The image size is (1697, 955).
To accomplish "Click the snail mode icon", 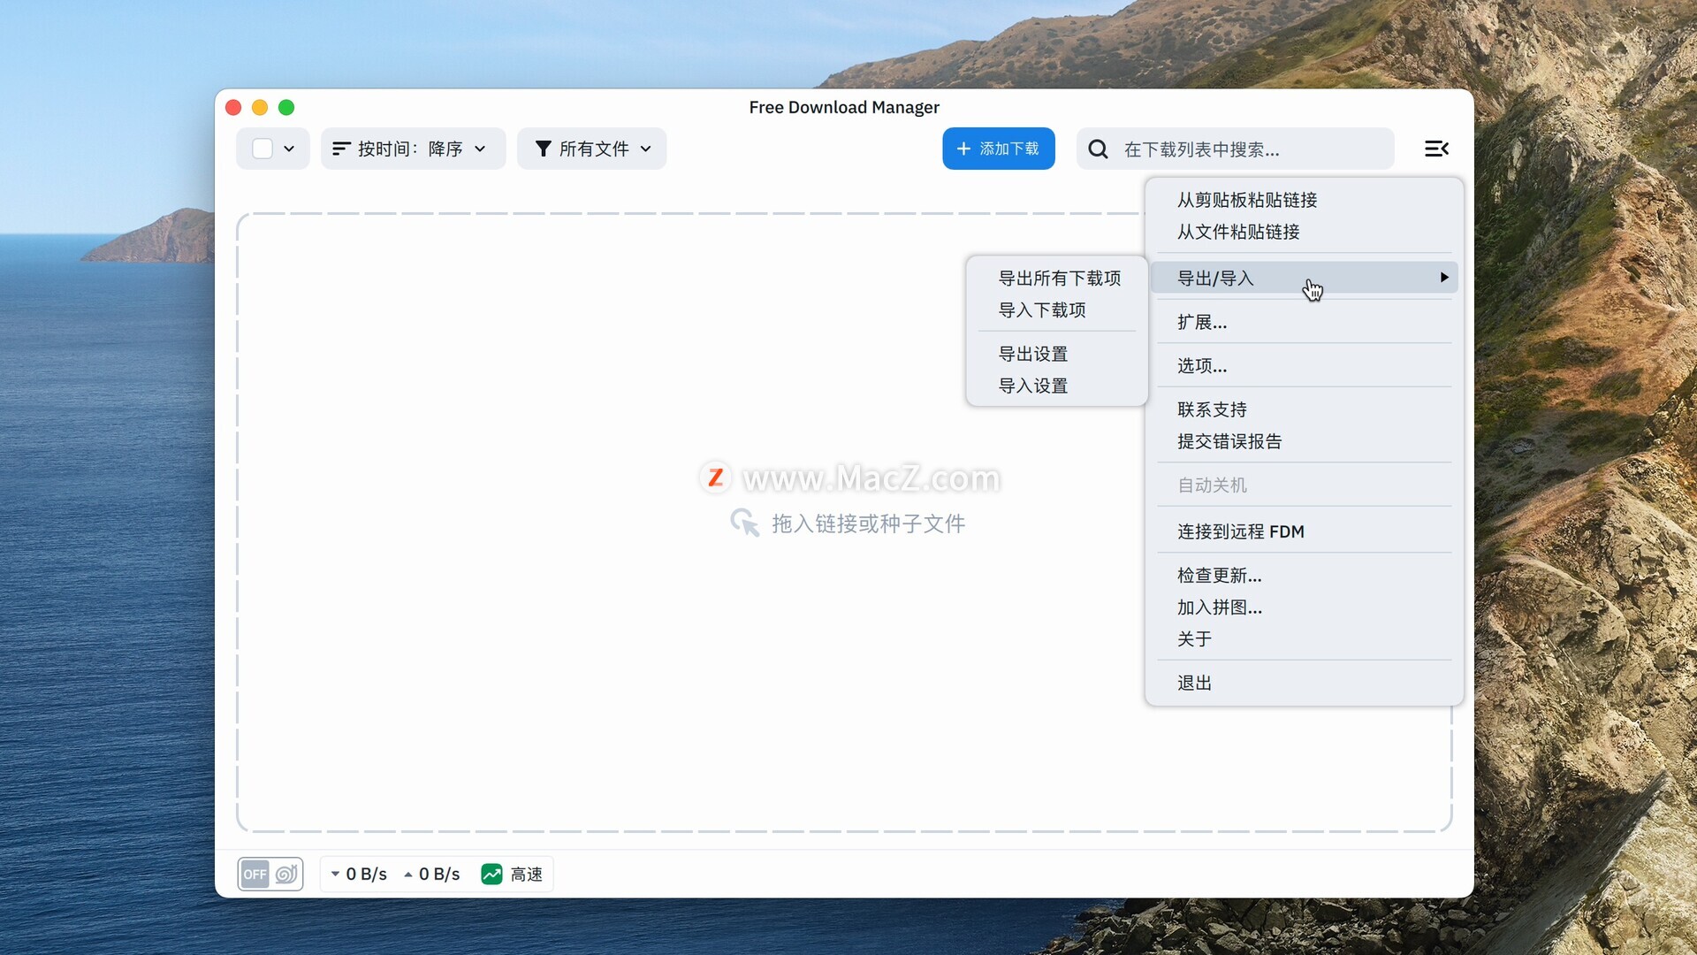I will click(x=285, y=875).
